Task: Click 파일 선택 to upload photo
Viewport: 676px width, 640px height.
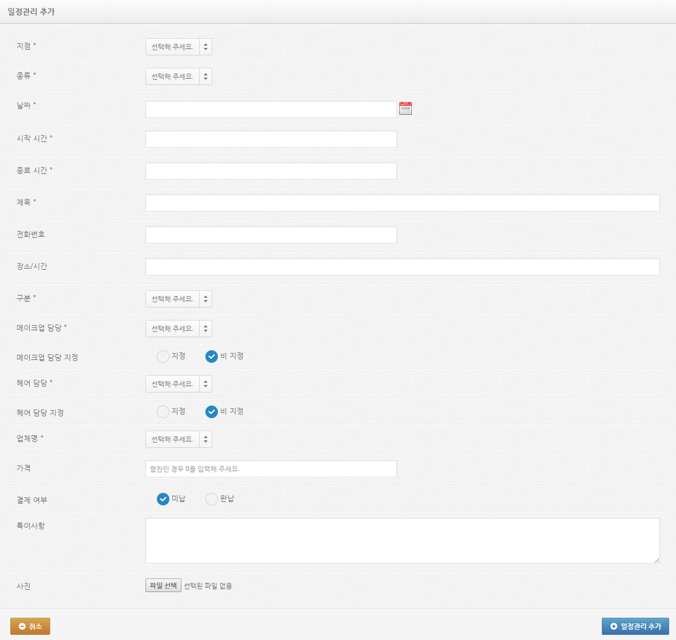Action: pyautogui.click(x=163, y=586)
